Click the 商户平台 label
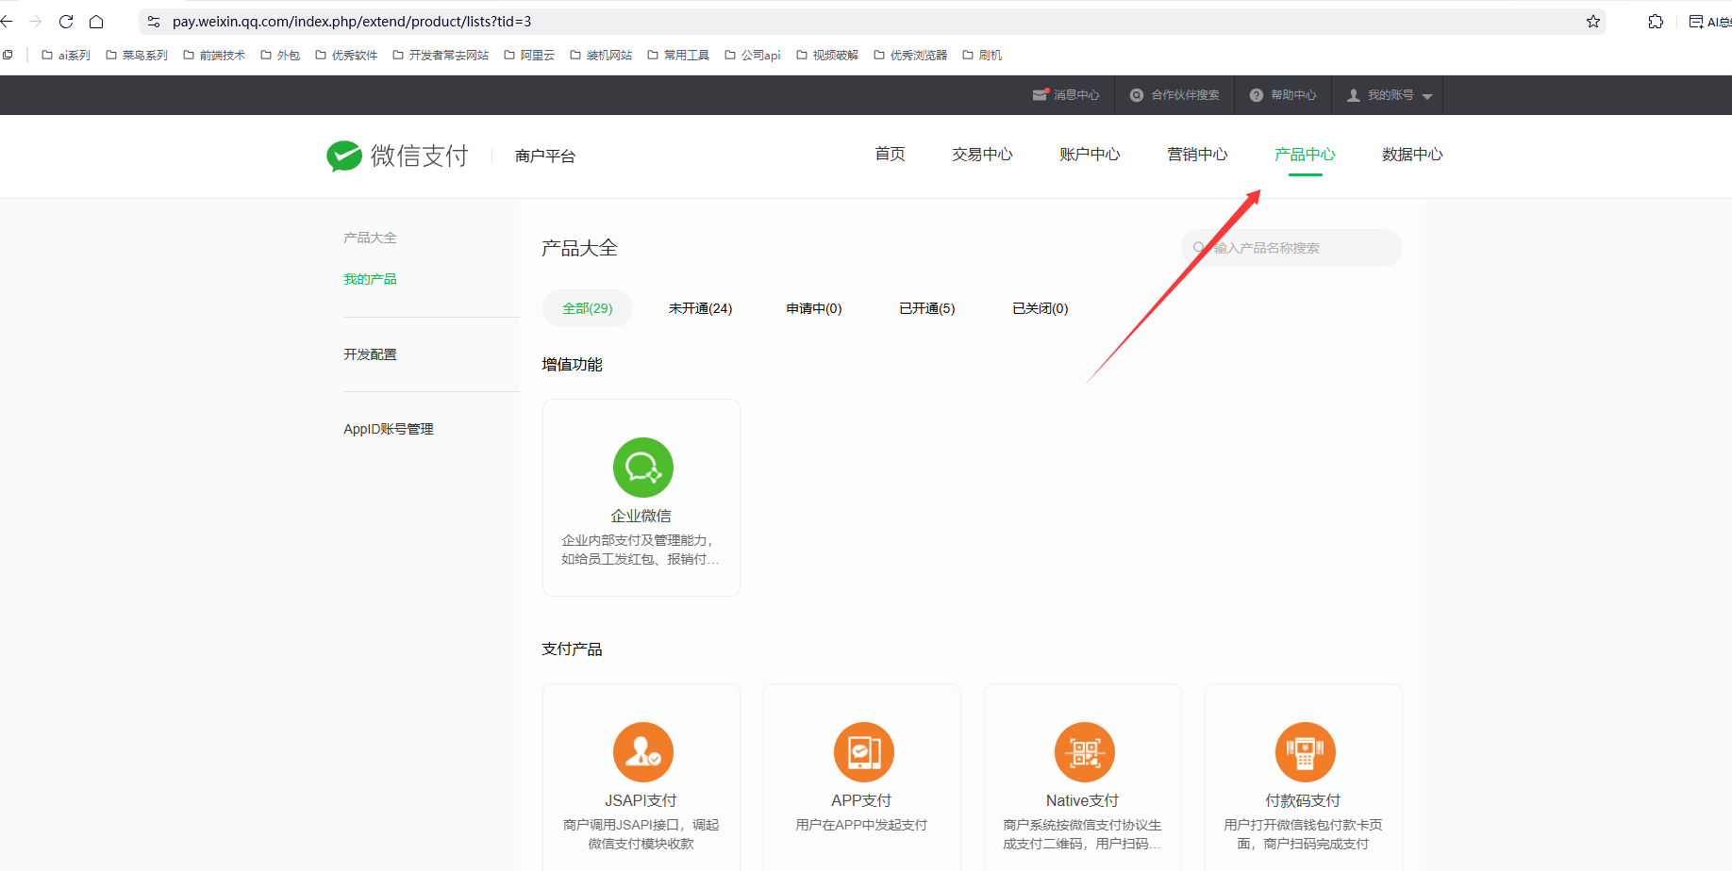 click(x=545, y=156)
